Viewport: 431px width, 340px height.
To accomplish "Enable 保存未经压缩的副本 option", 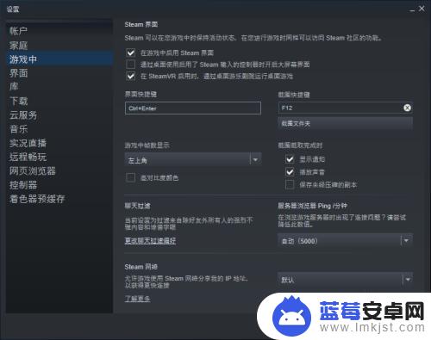I will tap(290, 185).
